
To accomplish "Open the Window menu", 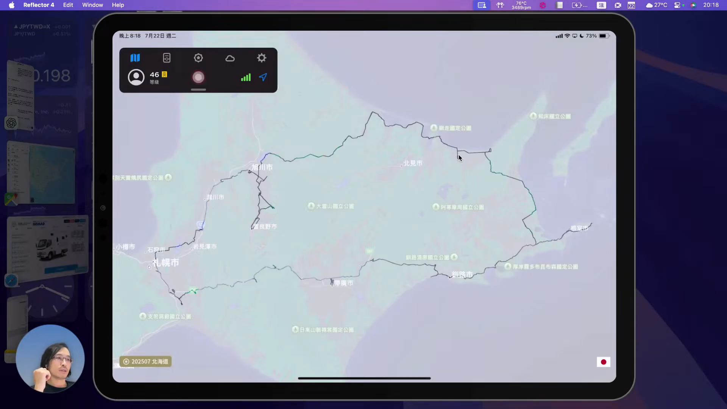I will point(92,5).
